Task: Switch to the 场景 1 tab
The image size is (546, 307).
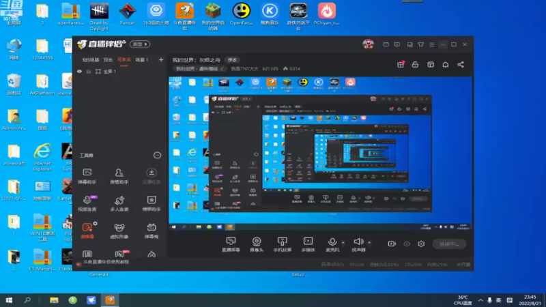Action: (x=142, y=60)
